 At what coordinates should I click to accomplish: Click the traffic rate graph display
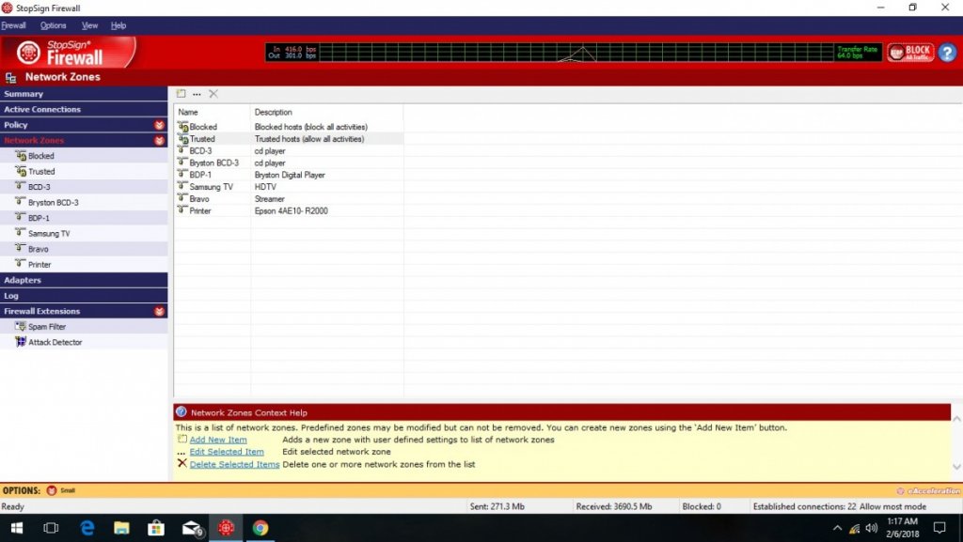click(576, 53)
